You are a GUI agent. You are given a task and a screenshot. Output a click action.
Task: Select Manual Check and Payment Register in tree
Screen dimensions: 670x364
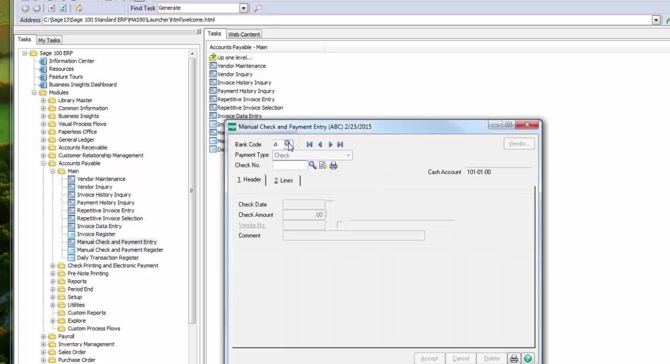click(120, 250)
